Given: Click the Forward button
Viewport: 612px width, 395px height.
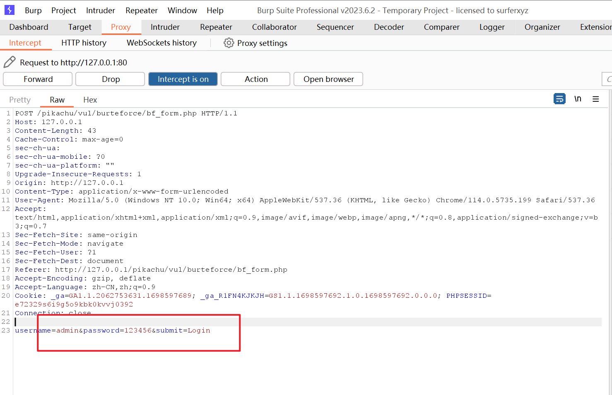Looking at the screenshot, I should click(38, 79).
